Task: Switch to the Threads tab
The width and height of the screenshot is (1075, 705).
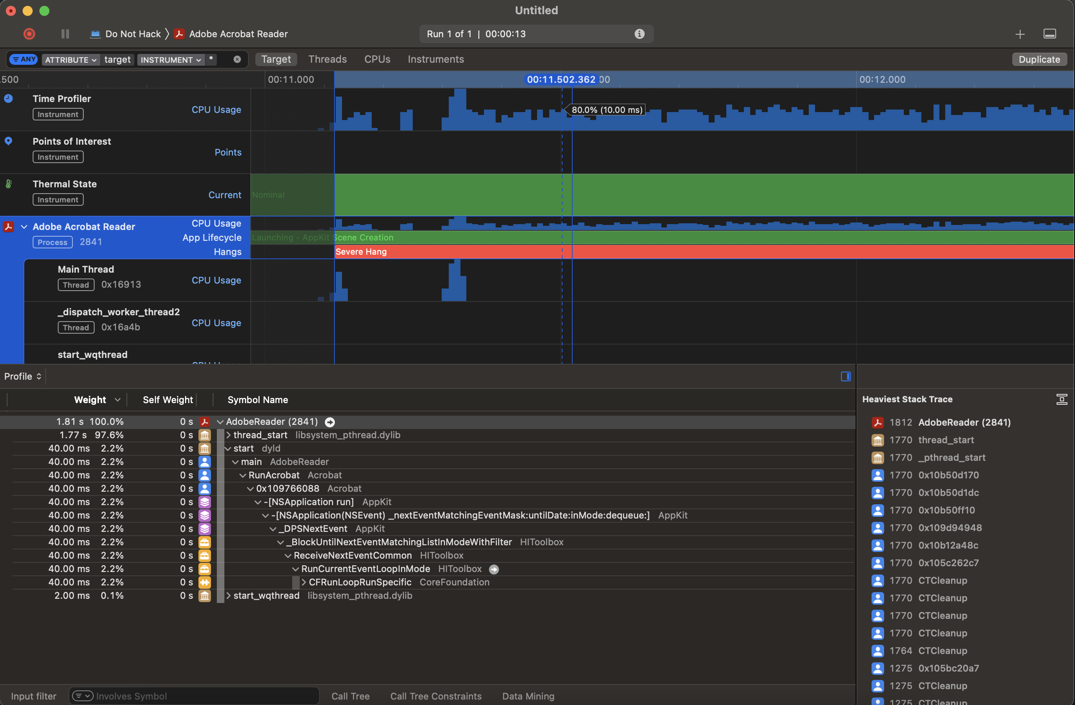Action: (327, 59)
